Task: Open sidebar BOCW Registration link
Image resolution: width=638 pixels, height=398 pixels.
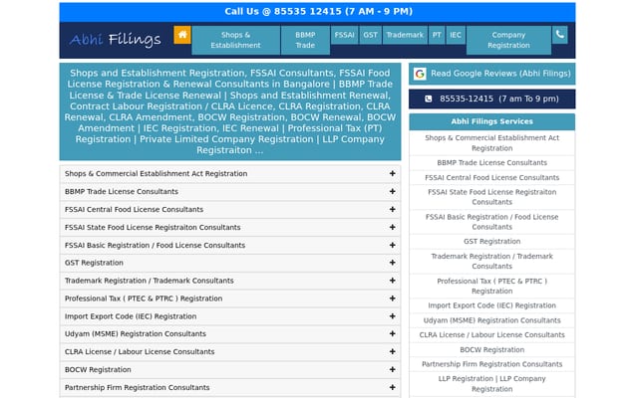Action: tap(491, 349)
